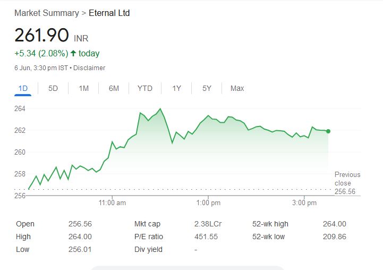Screen dimensions: 383x270
Task: Click the market cap value 2.38LCr
Action: pyautogui.click(x=208, y=224)
